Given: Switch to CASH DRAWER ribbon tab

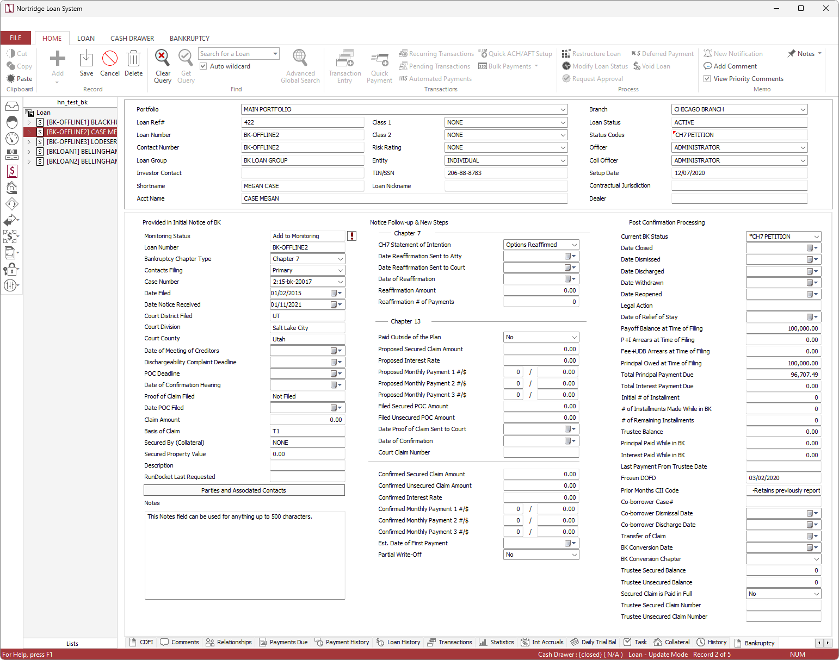Looking at the screenshot, I should tap(132, 38).
